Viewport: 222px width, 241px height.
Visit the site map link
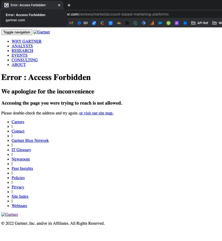(96, 113)
